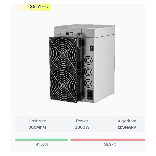Click the middle small side vent
This screenshot has height=156, width=156.
click(88, 72)
